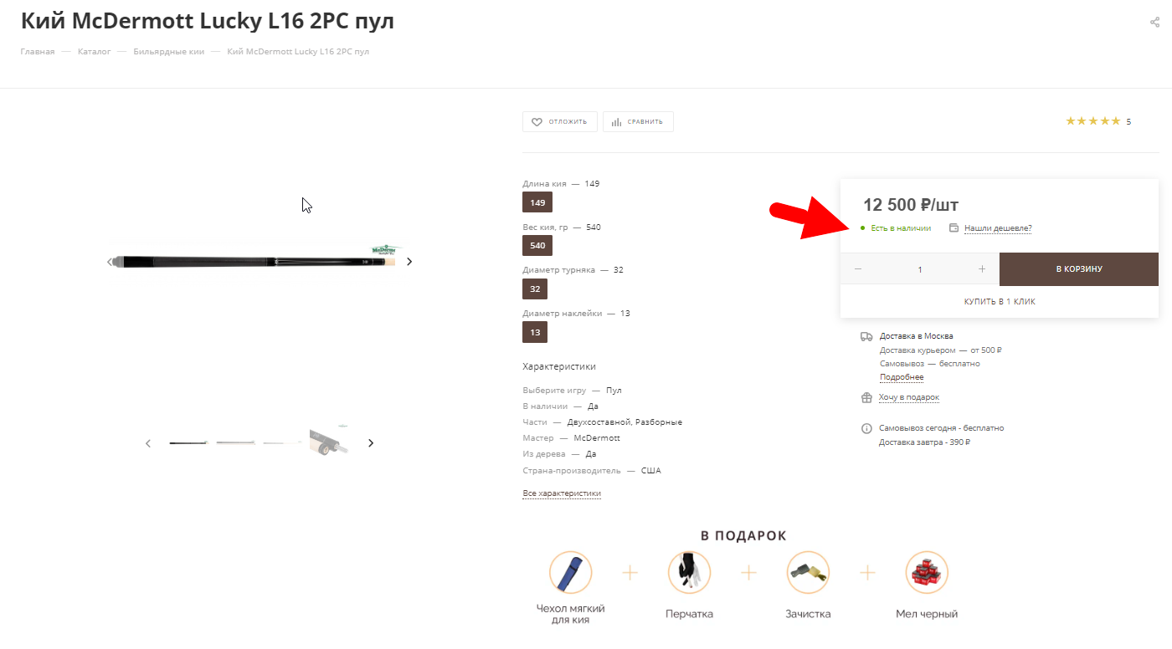The height and width of the screenshot is (649, 1172).
Task: Expand Все характеристики link
Action: coord(562,493)
